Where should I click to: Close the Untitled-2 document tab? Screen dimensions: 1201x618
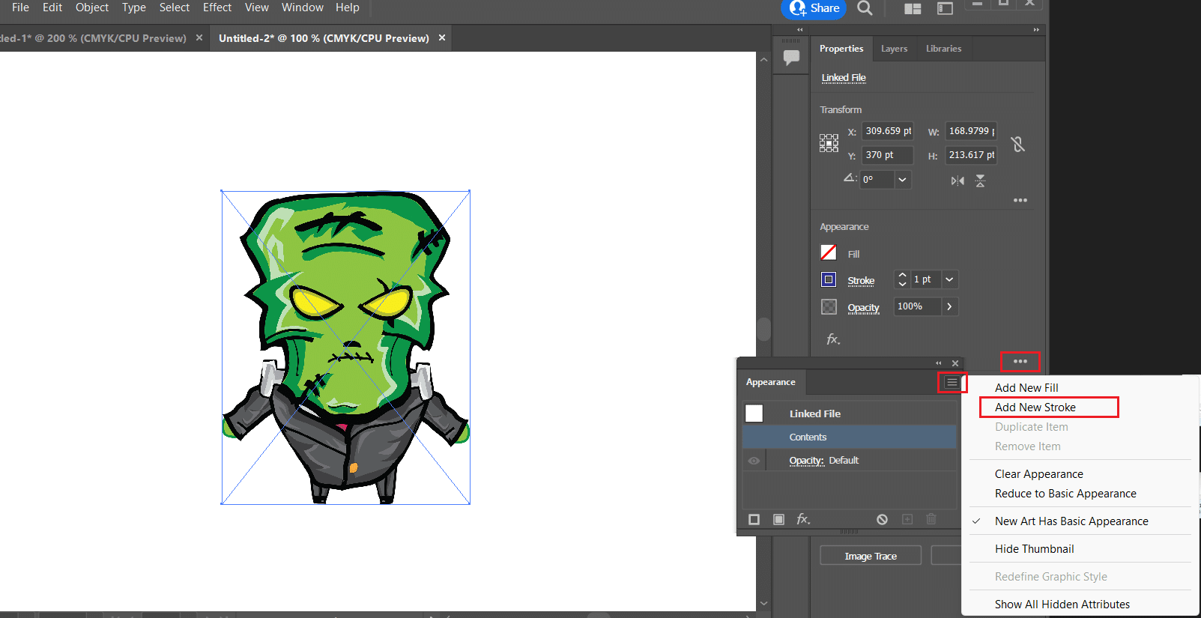442,37
